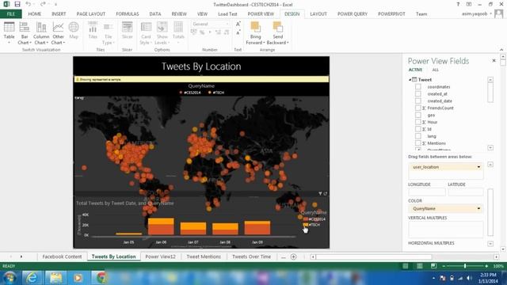
Task: Switch to Page Break Preview in status bar
Action: pyautogui.click(x=433, y=266)
